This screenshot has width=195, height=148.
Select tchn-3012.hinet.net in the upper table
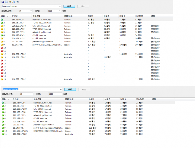pos(41,26)
